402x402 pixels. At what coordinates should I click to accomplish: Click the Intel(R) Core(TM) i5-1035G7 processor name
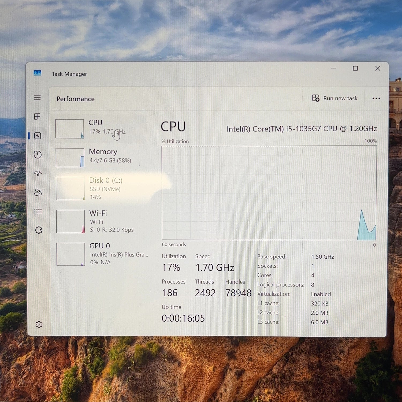click(x=302, y=129)
